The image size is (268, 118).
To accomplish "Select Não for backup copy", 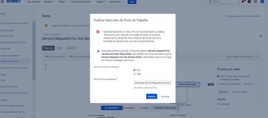I will [x=134, y=74].
